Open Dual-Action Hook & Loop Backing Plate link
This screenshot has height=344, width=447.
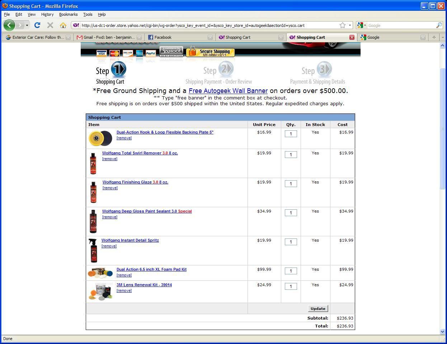pos(165,132)
